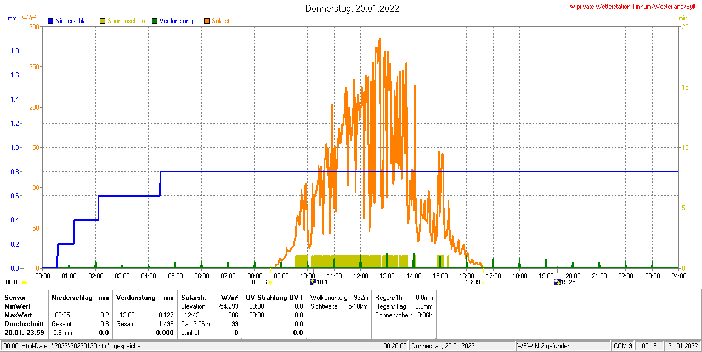702x352 pixels.
Task: Click the 08:03 time label
Action: tap(13, 282)
